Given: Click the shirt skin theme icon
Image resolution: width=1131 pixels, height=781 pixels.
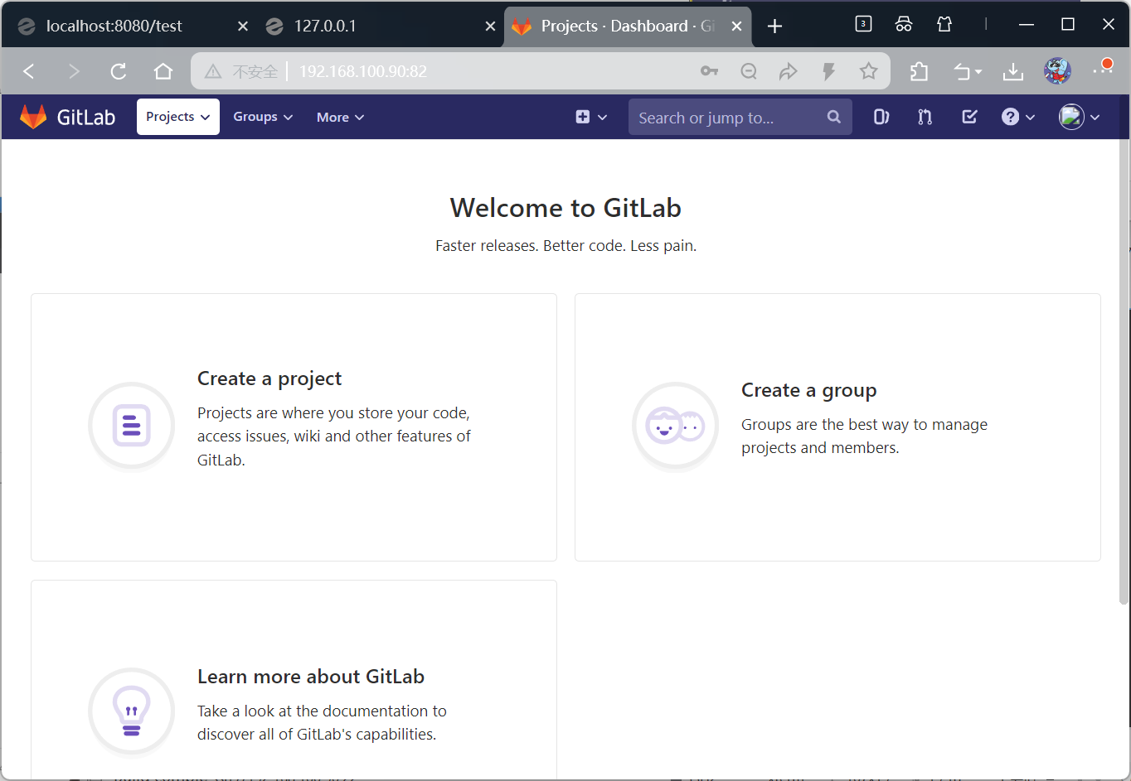Looking at the screenshot, I should pyautogui.click(x=944, y=24).
